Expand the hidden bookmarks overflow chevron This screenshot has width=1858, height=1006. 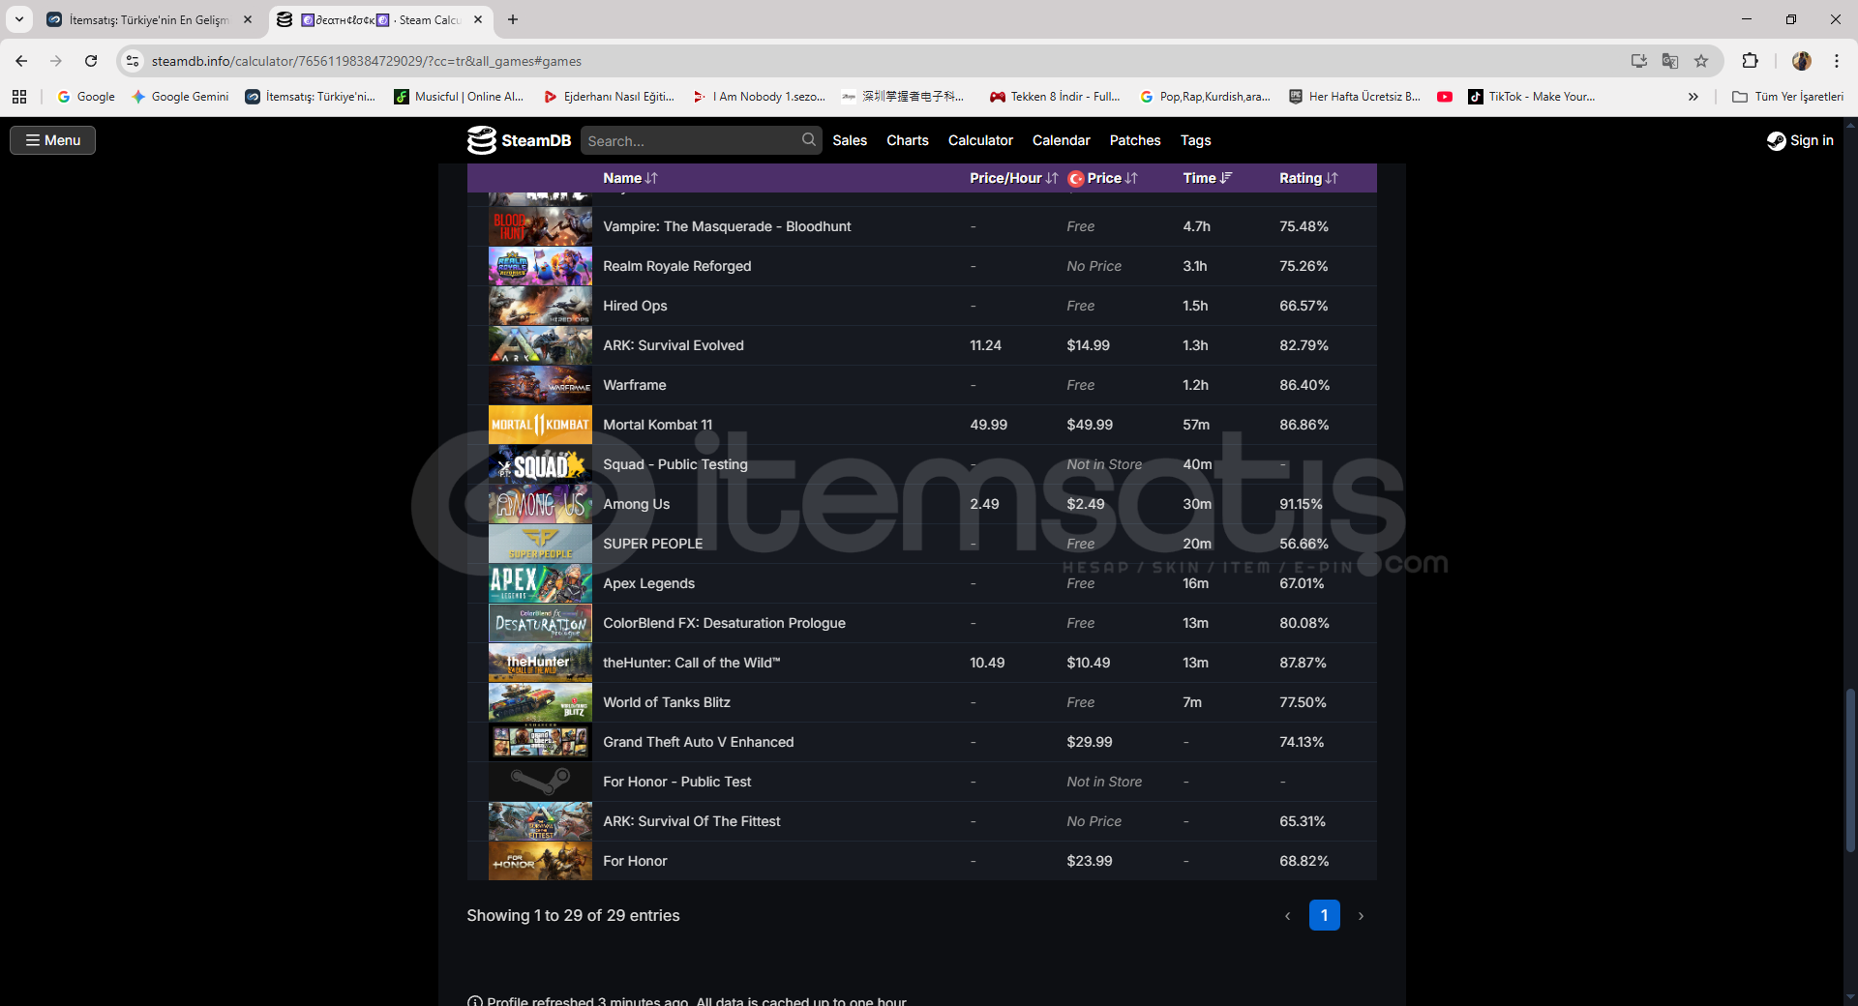click(x=1693, y=97)
